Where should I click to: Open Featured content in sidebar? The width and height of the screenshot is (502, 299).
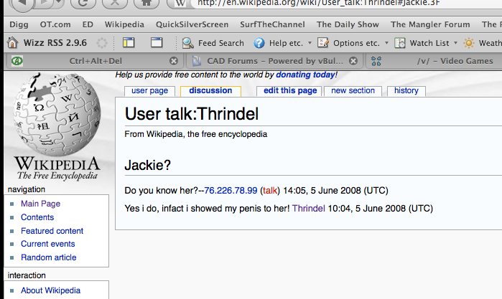52,231
